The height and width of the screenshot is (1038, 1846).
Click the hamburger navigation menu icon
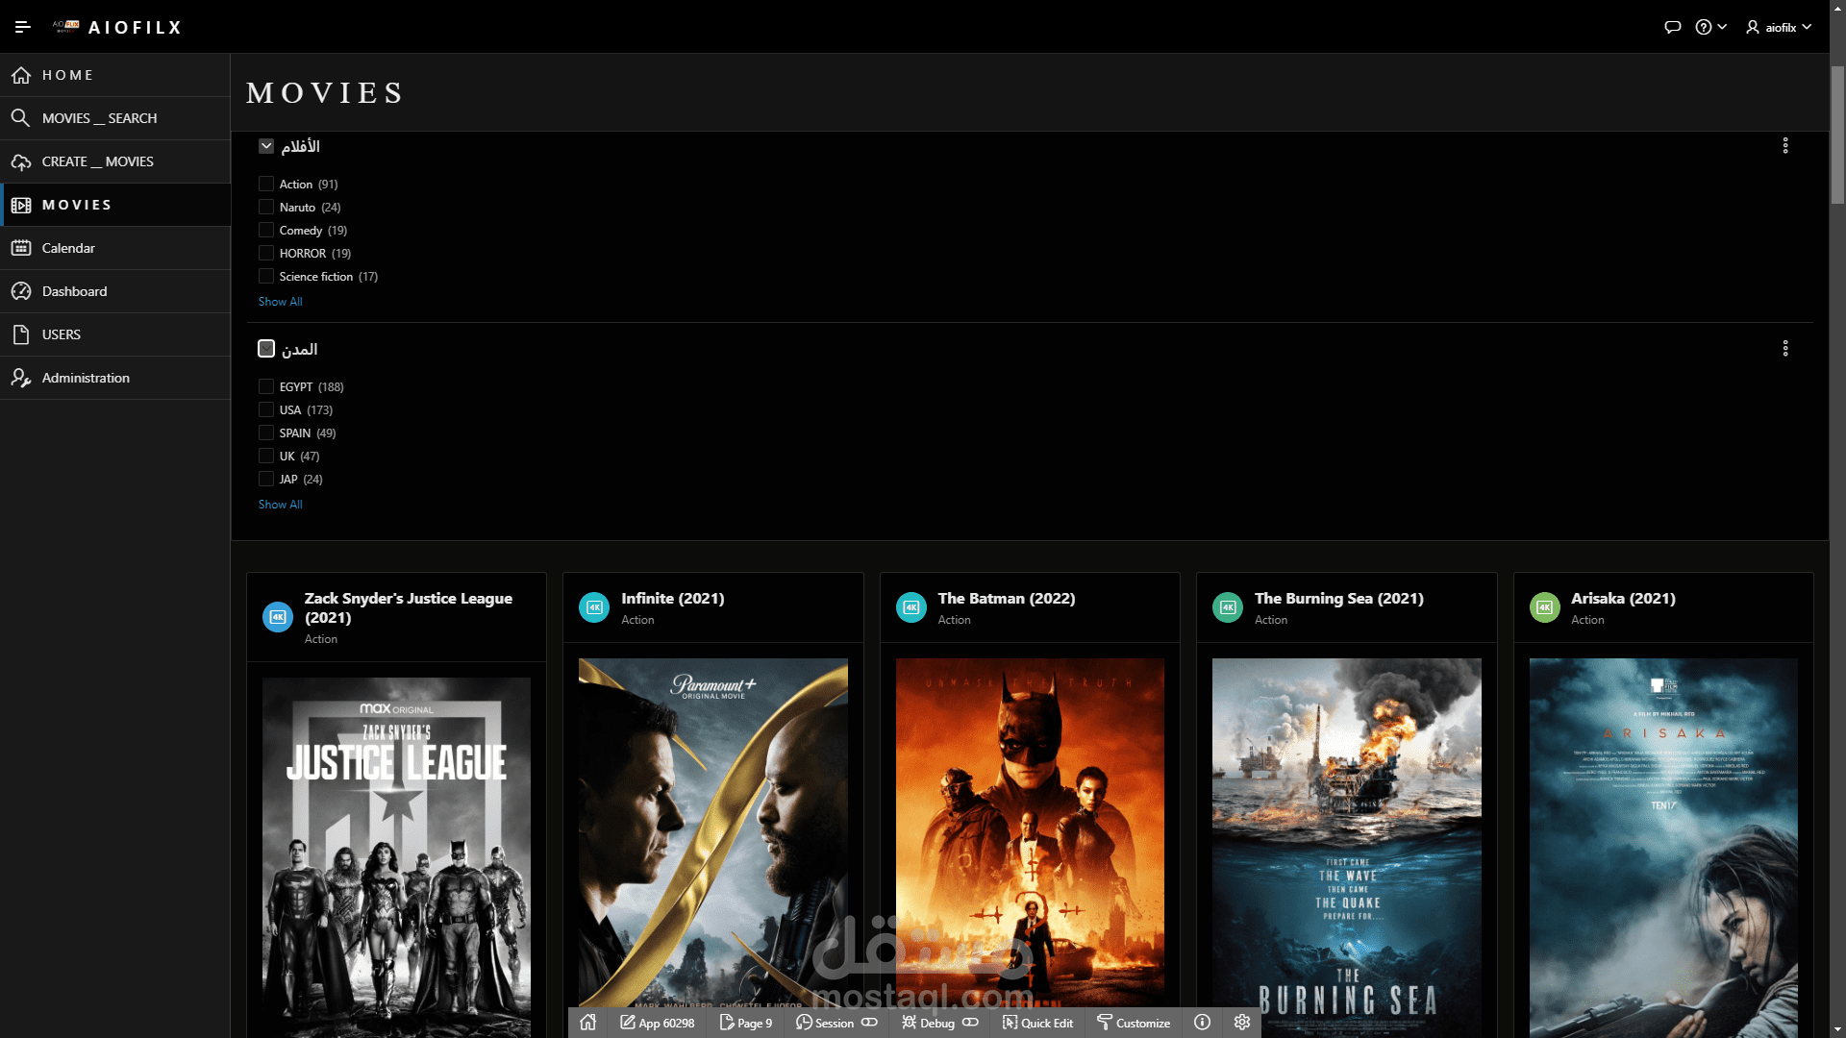tap(23, 27)
